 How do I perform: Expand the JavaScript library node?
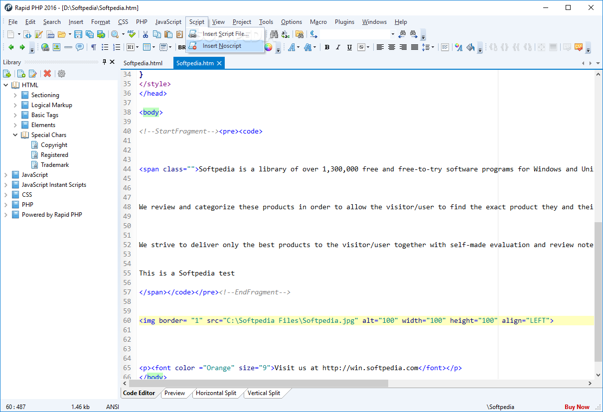[x=6, y=175]
